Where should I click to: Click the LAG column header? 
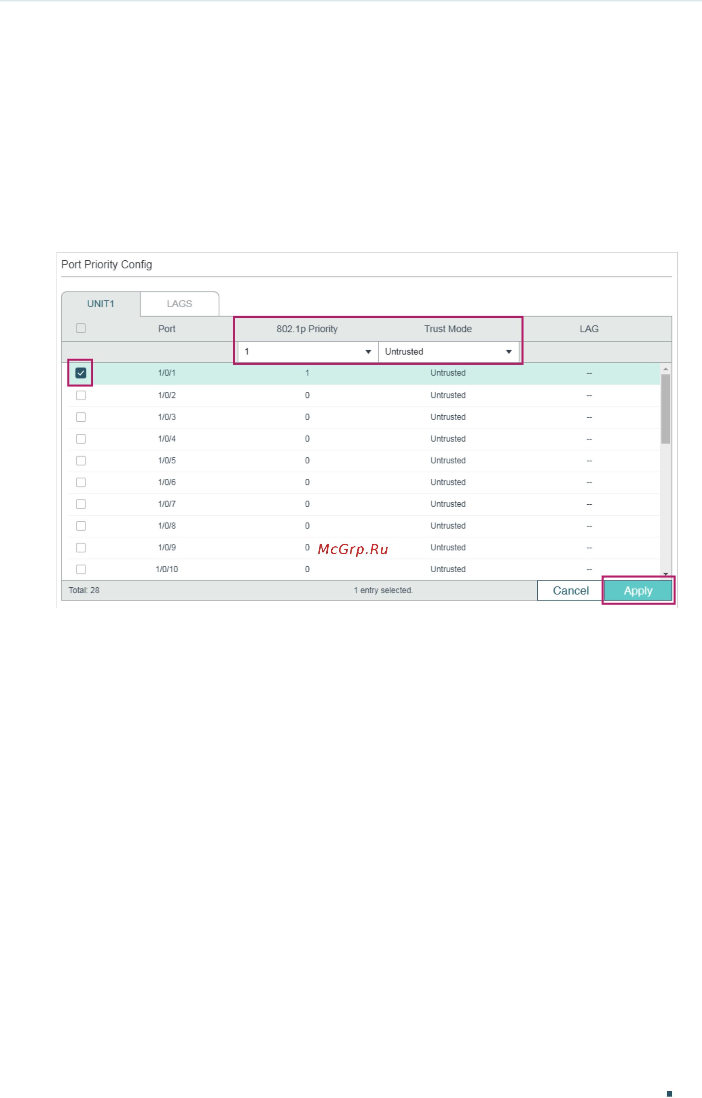click(589, 329)
